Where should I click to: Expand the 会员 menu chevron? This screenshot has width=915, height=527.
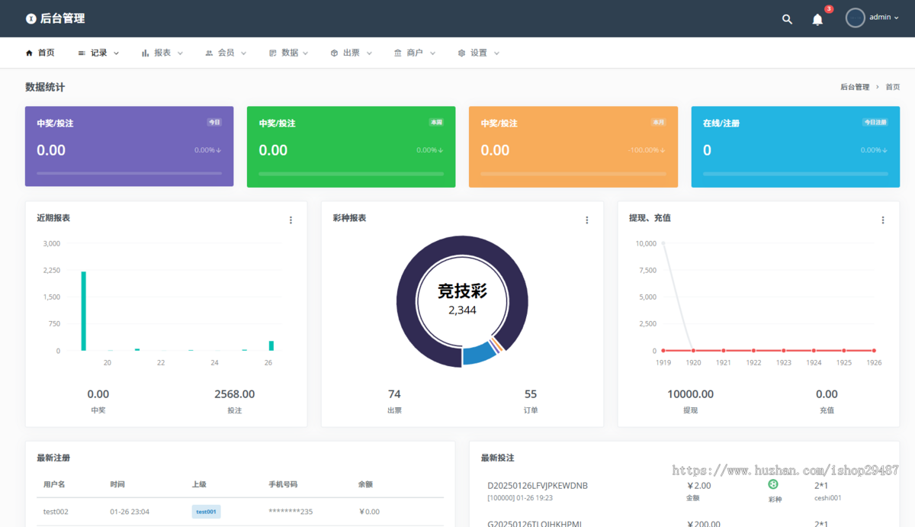[x=244, y=53]
